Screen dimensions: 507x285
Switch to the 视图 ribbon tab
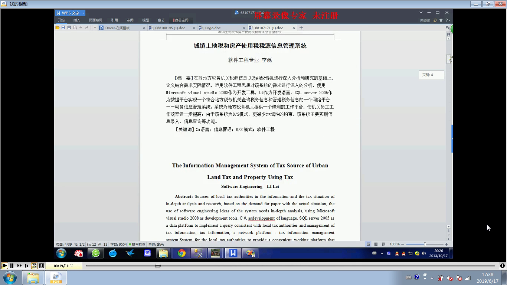145,20
